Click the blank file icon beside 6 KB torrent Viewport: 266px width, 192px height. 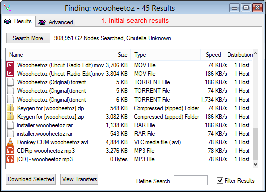tap(10, 99)
